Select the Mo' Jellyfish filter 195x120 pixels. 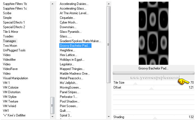tap(69, 83)
